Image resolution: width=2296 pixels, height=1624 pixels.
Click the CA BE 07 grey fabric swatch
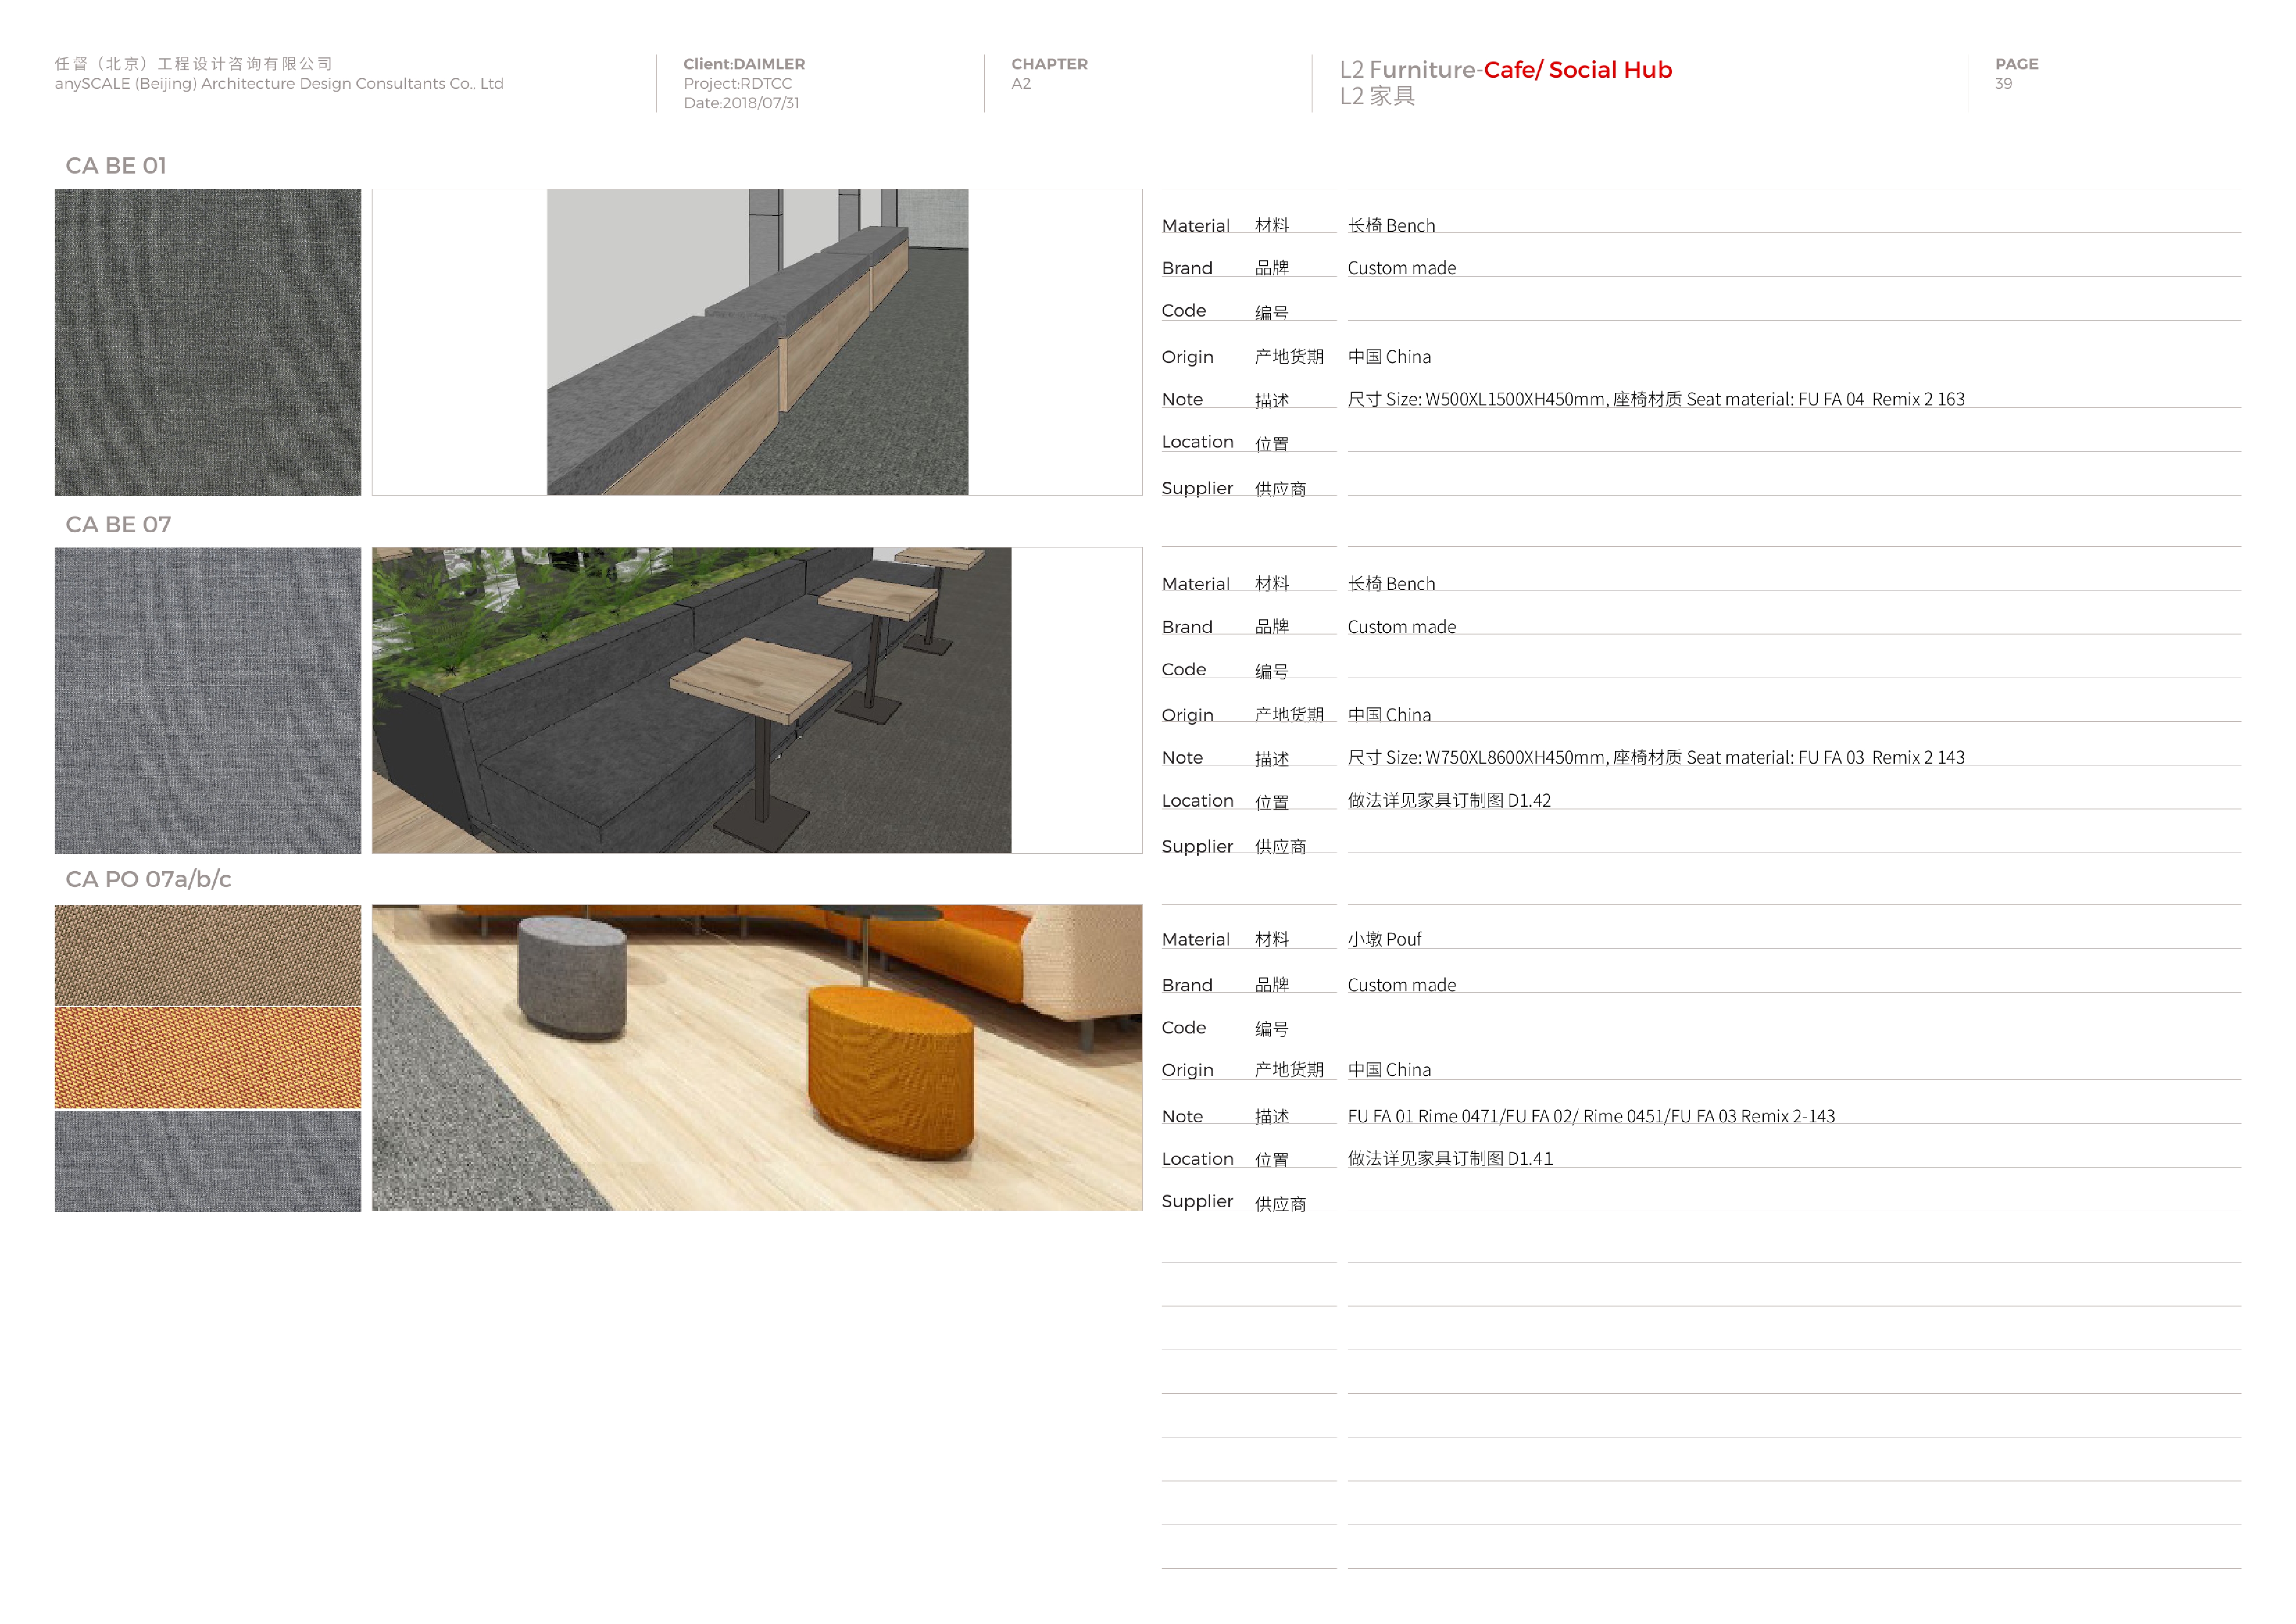[207, 700]
